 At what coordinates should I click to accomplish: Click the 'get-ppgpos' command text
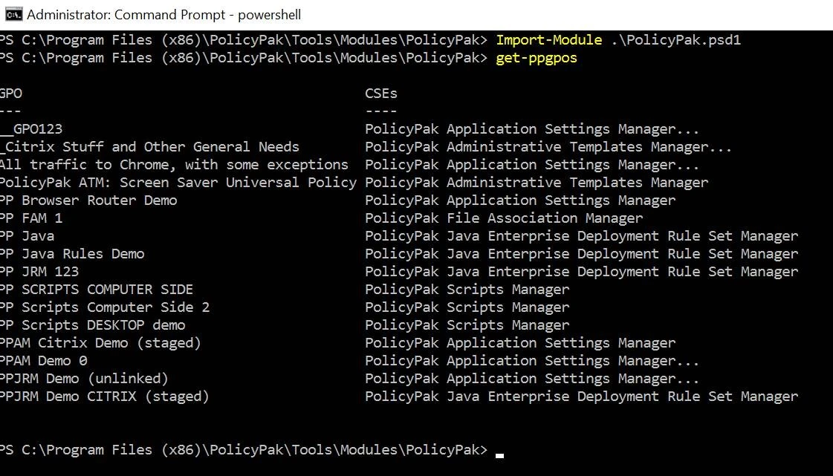(x=536, y=58)
